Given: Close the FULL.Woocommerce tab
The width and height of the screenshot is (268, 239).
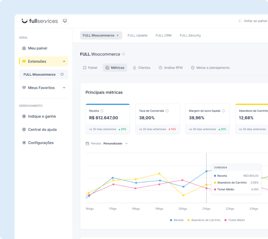Looking at the screenshot, I should (x=118, y=35).
